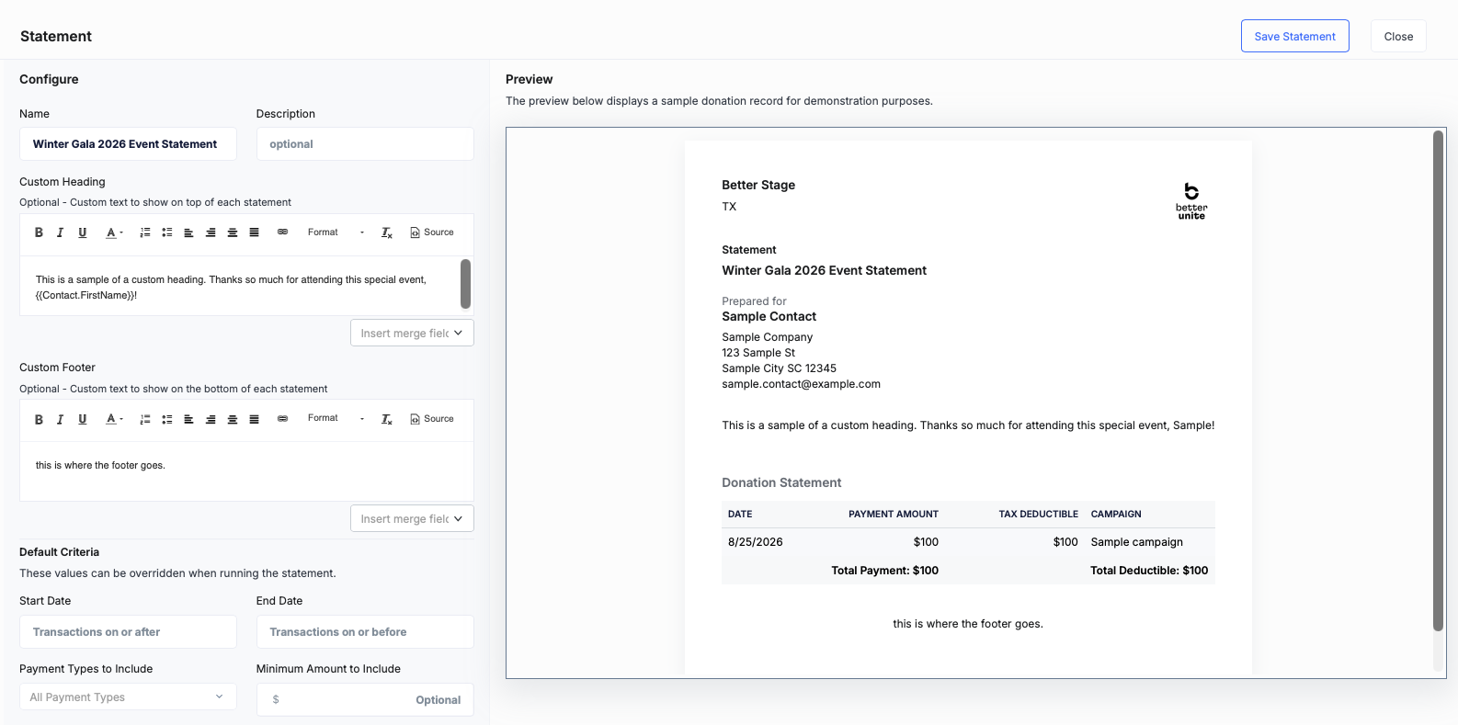Viewport: 1458px width, 725px height.
Task: Click inside the Custom Heading text area
Action: pyautogui.click(x=239, y=287)
